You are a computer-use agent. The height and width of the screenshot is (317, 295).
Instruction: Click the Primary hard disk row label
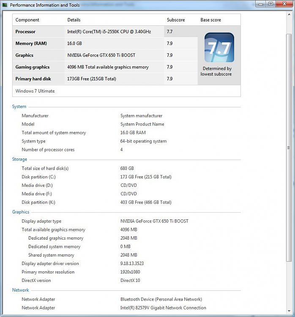point(33,79)
